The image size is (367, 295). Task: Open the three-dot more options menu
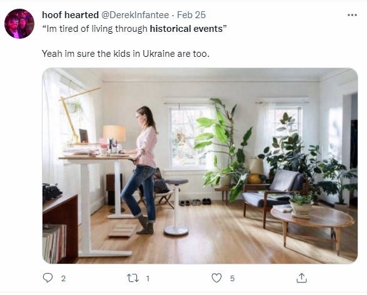tap(352, 15)
